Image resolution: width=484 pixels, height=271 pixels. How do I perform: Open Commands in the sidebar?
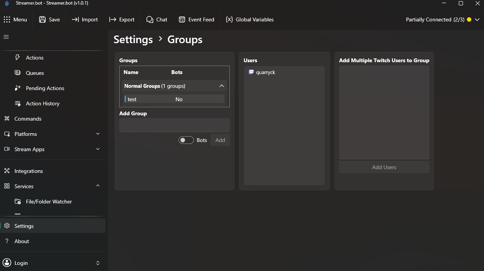pos(28,119)
